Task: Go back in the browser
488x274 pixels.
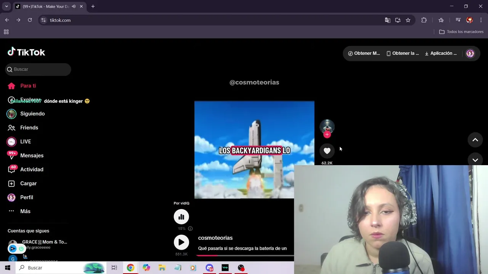Action: point(7,20)
